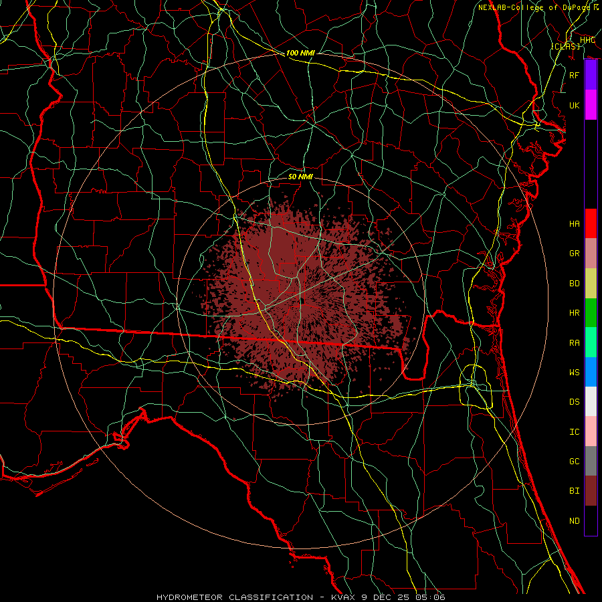Click the RA light-green legend swatch
Viewport: 602px width, 602px height.
pyautogui.click(x=591, y=342)
